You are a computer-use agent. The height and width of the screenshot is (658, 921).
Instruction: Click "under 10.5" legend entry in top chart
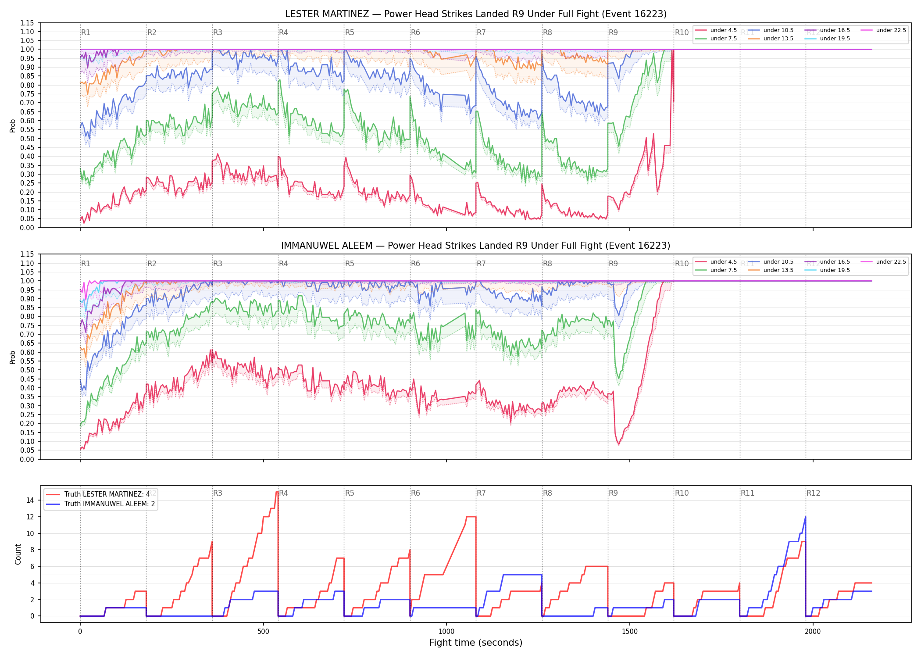[x=771, y=30]
